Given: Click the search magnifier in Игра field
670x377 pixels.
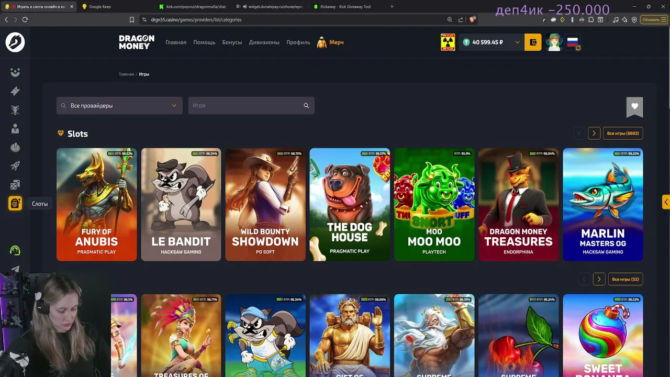Looking at the screenshot, I should click(306, 106).
